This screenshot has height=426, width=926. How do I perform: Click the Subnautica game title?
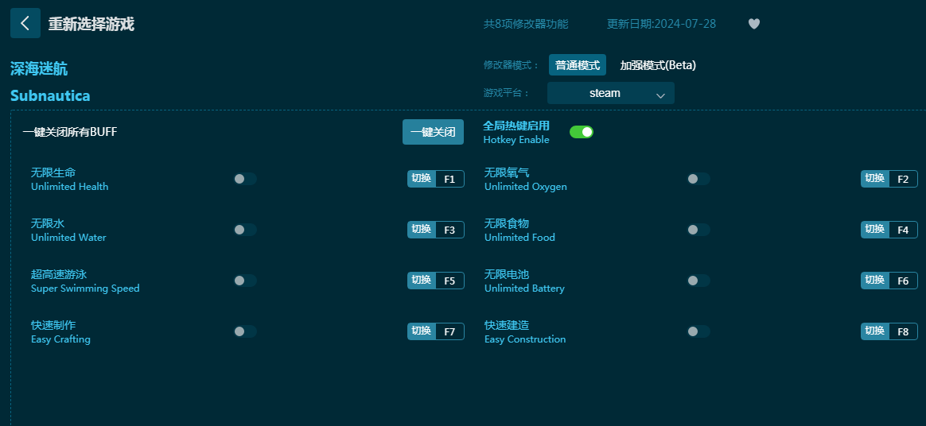[x=50, y=95]
